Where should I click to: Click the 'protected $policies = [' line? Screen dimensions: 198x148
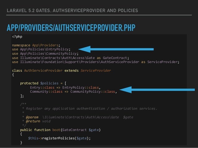pos(43,83)
